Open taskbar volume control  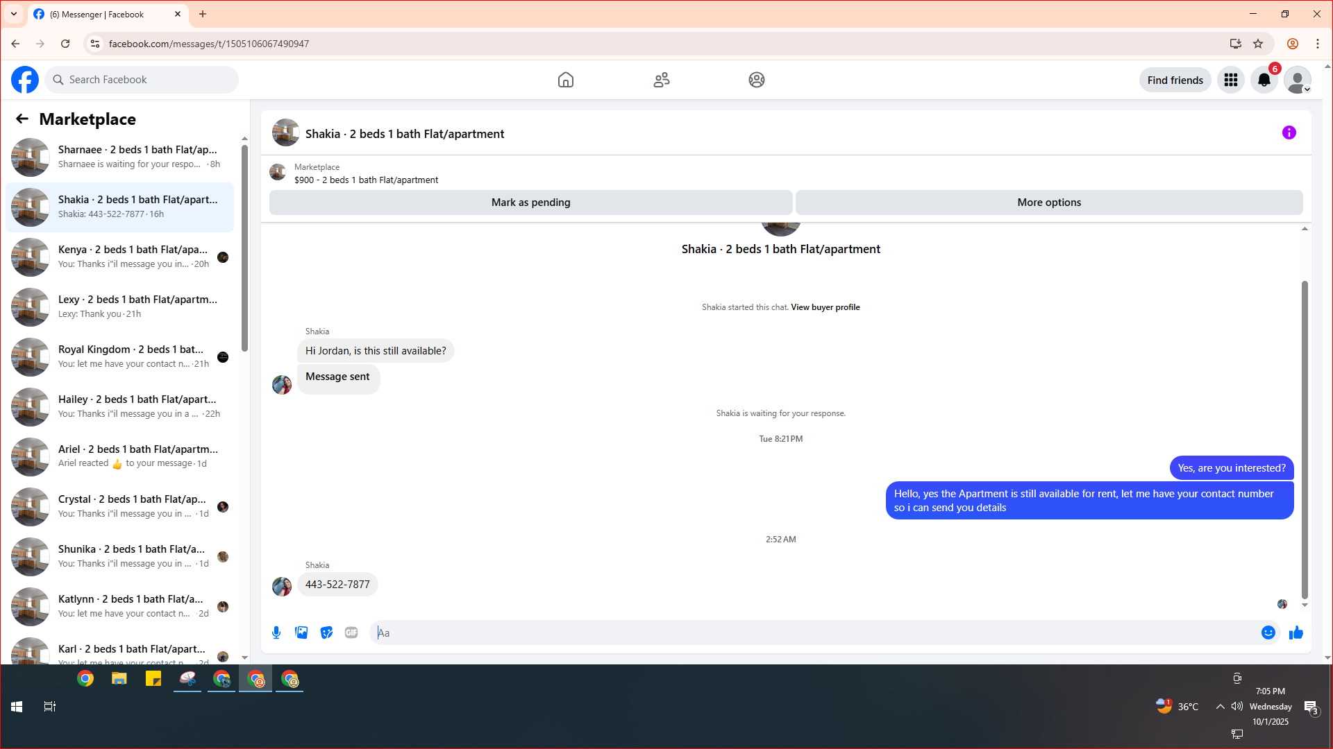(1237, 707)
